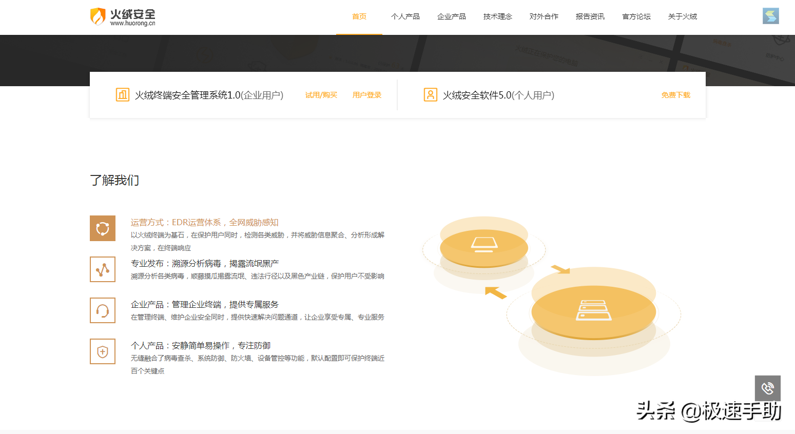Click the 免费下载 download link
The image size is (795, 434).
pyautogui.click(x=675, y=95)
